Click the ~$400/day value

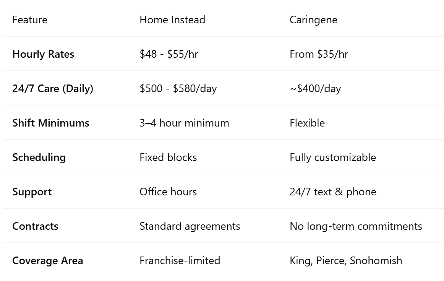point(316,89)
